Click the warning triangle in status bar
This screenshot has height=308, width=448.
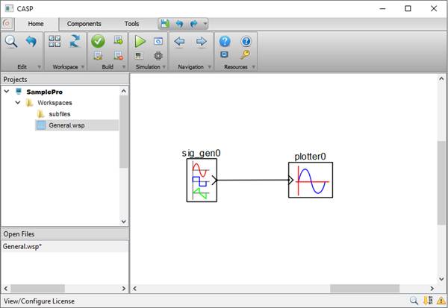[441, 301]
